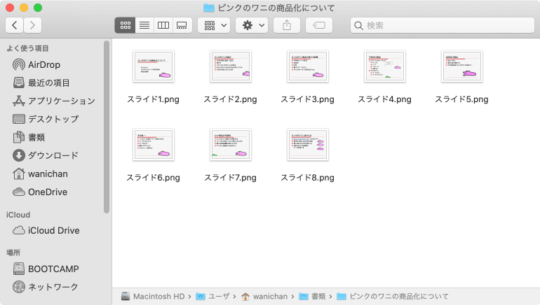Select the スライド4.png thumbnail
The height and width of the screenshot is (305, 540).
385,66
